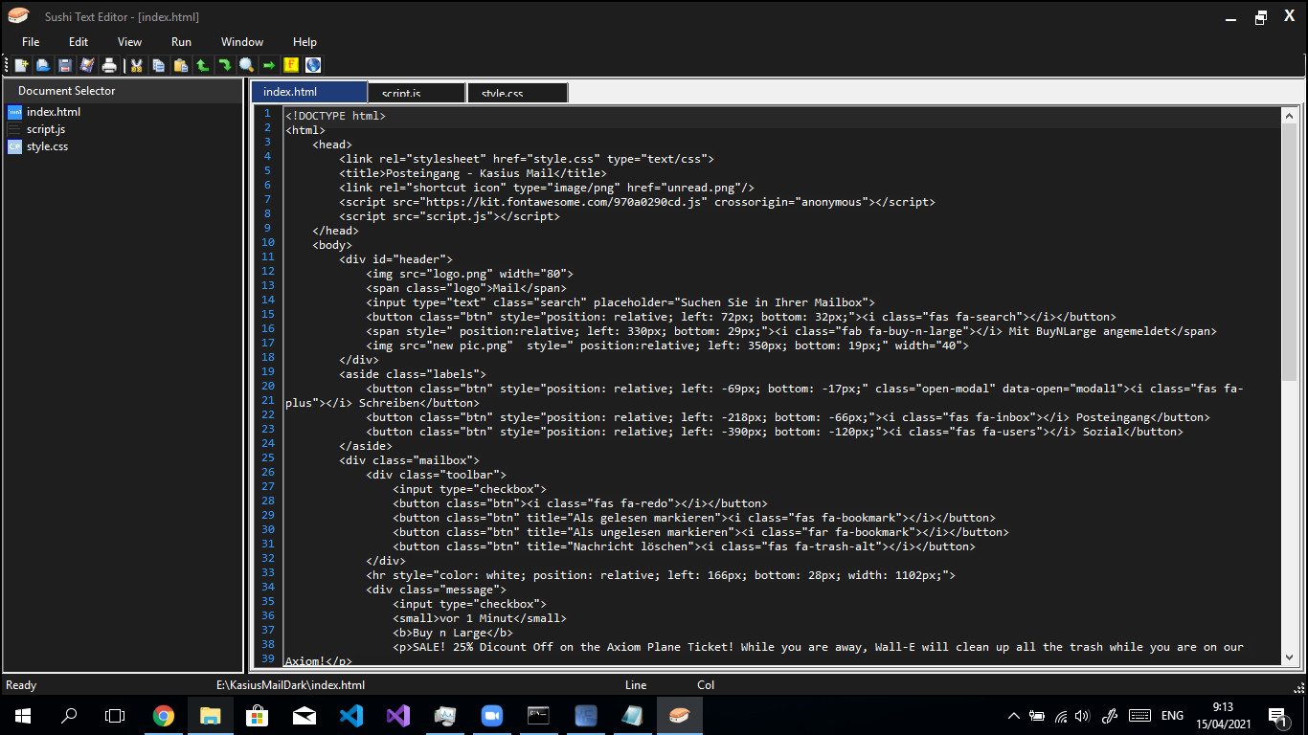Image resolution: width=1308 pixels, height=735 pixels.
Task: Click the text '<b>Buy n Large</b>'
Action: coord(453,633)
